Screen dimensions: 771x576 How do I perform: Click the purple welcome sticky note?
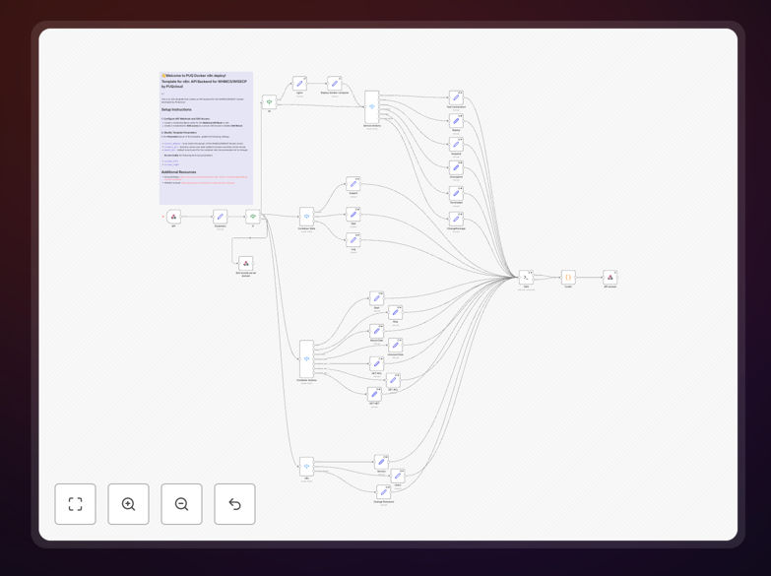click(x=206, y=138)
